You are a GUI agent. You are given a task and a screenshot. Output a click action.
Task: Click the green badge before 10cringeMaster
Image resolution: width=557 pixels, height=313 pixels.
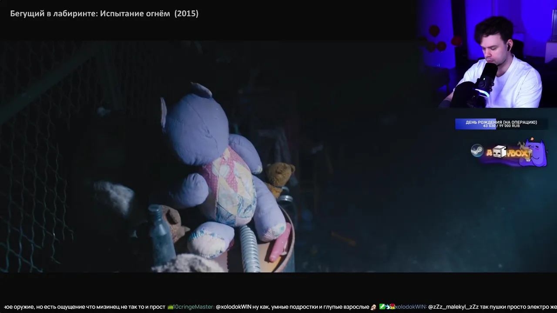pos(170,307)
